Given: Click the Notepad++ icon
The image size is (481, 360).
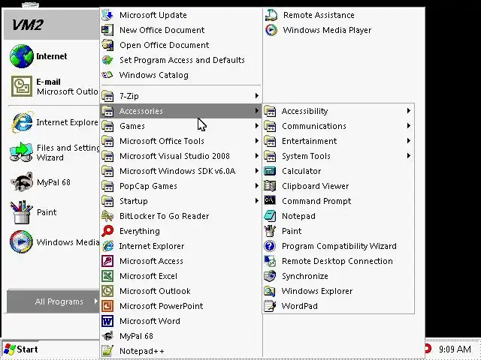Looking at the screenshot, I should 107,351.
